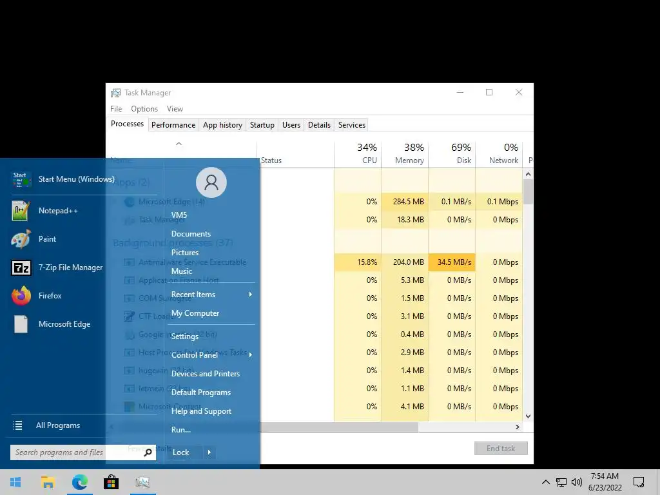Viewport: 660px width, 495px height.
Task: Open Notepad++ from the start menu
Action: [x=57, y=211]
